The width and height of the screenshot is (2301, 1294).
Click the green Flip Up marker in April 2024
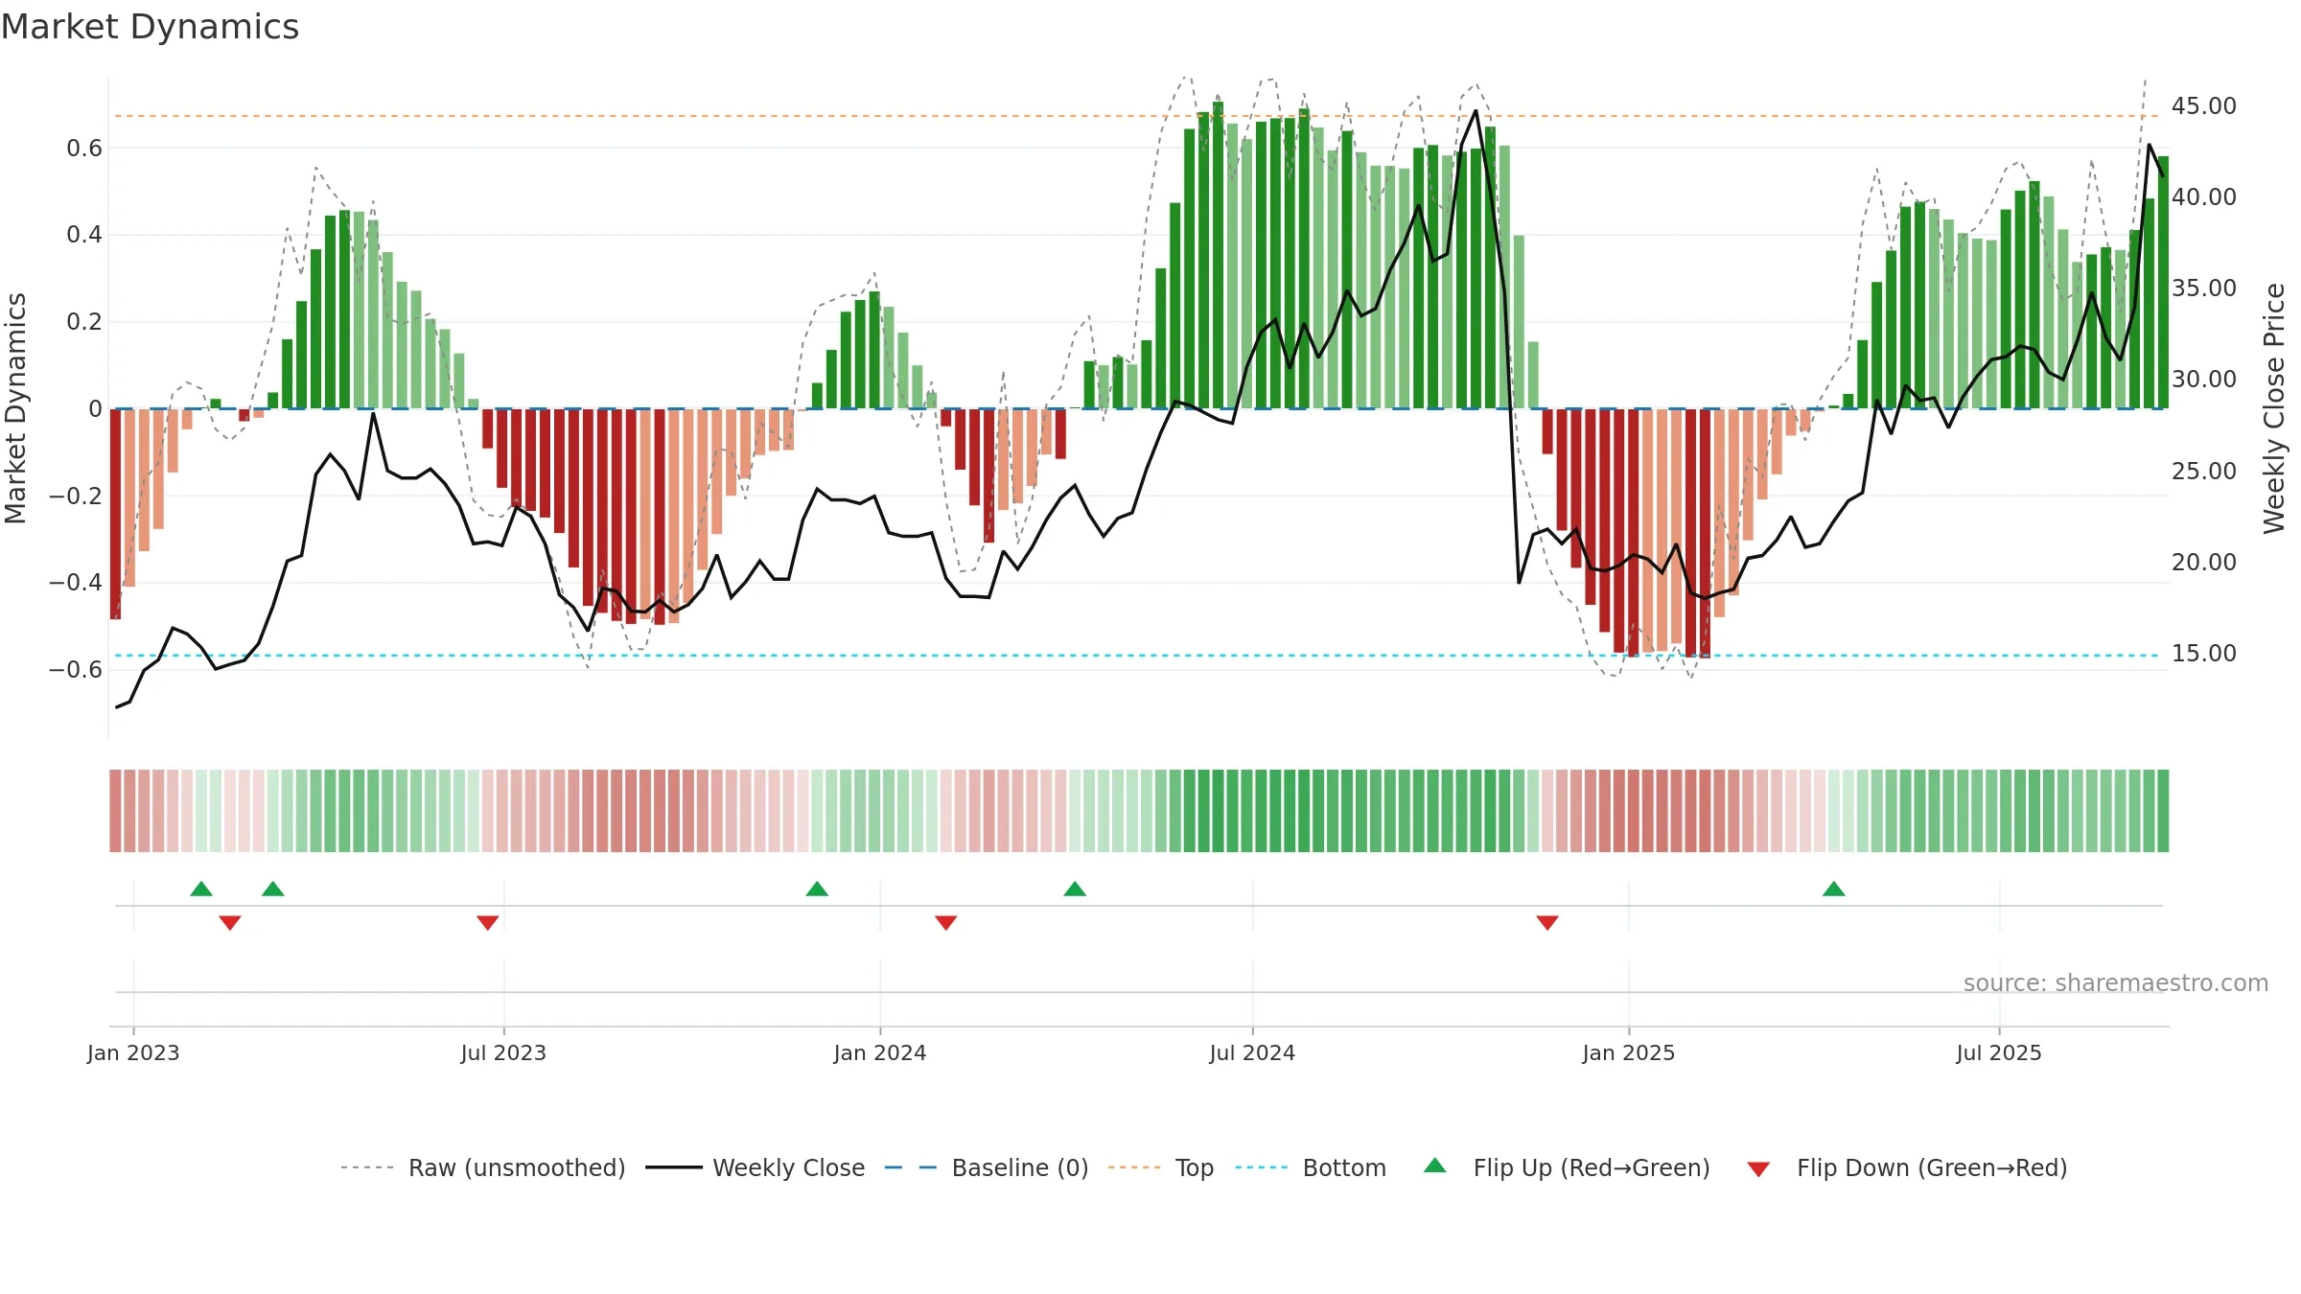pyautogui.click(x=1075, y=889)
